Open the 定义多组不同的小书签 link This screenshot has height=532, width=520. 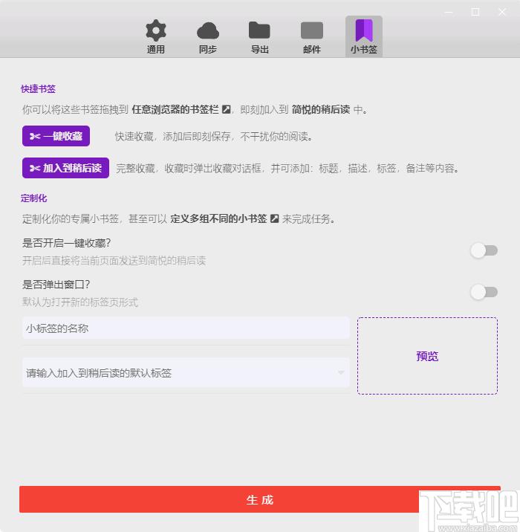pos(218,219)
